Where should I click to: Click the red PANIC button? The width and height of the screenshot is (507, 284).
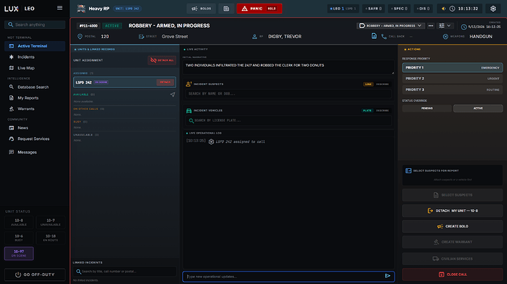(259, 9)
